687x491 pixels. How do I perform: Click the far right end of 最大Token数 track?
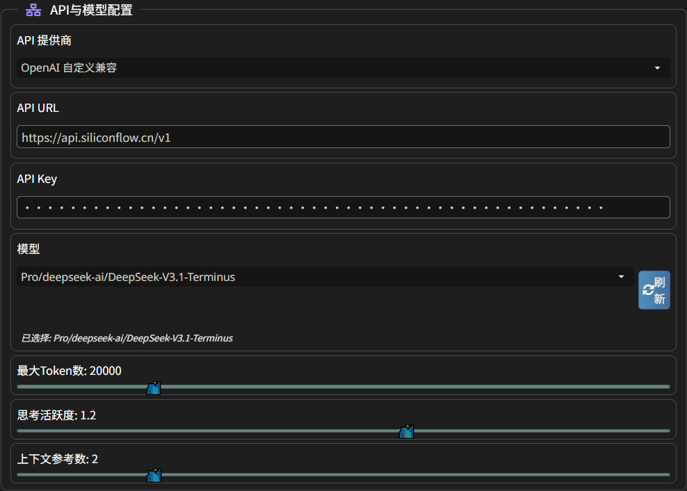(668, 387)
